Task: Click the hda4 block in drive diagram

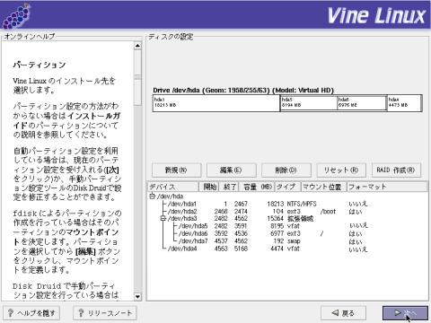Action: (x=404, y=103)
